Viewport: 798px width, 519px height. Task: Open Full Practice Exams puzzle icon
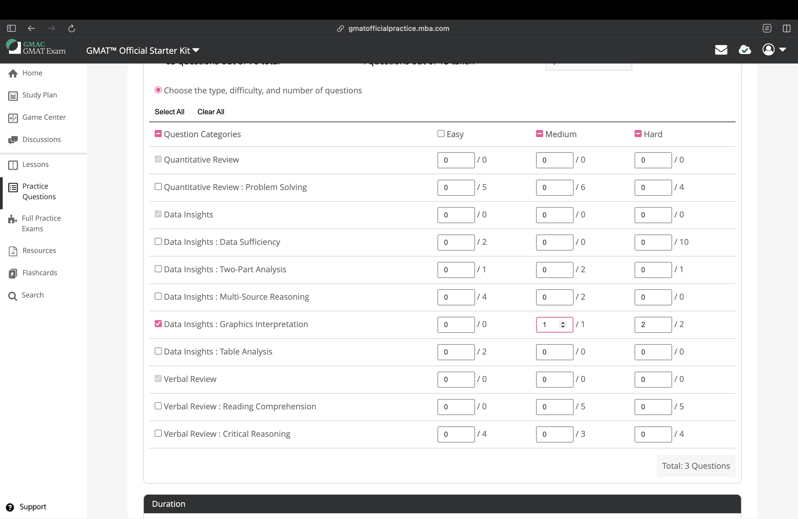click(12, 219)
